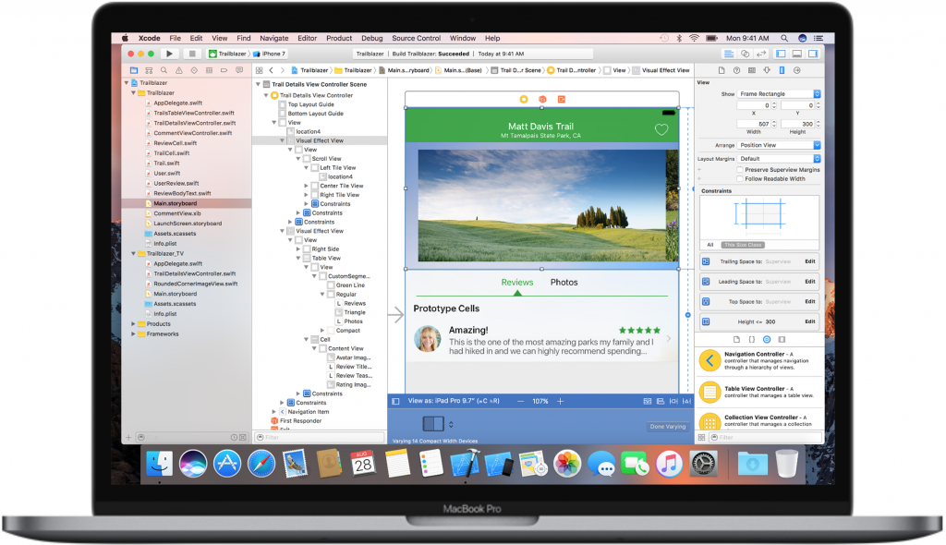
Task: Click the View as: iPad Pro 9.7" button
Action: click(x=454, y=401)
